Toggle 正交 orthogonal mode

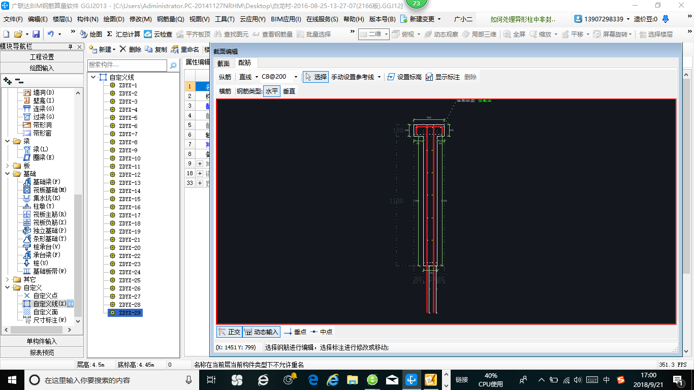[x=229, y=332]
